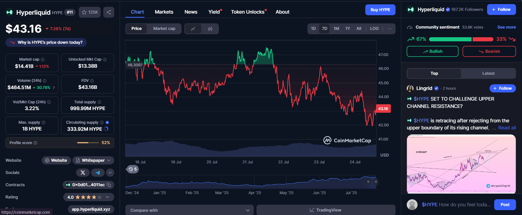Expand Volume (24h) details arrow

point(54,88)
